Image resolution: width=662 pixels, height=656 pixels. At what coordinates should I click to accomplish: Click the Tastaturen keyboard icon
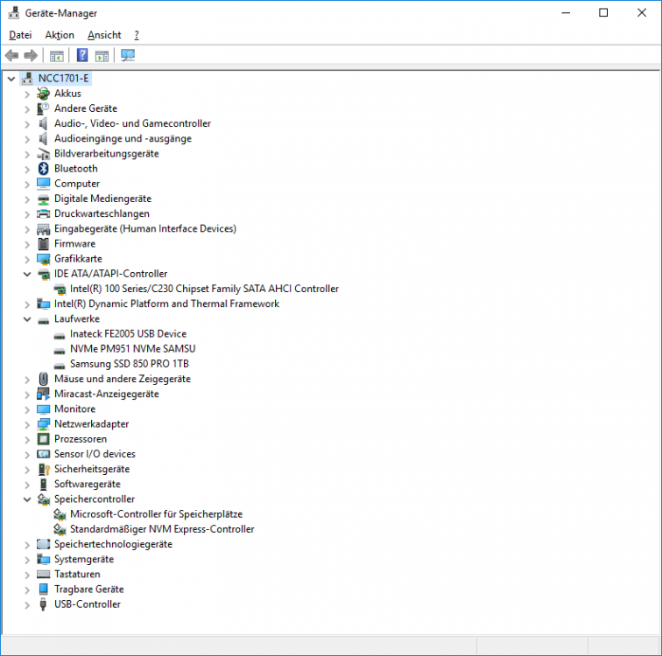coord(43,575)
